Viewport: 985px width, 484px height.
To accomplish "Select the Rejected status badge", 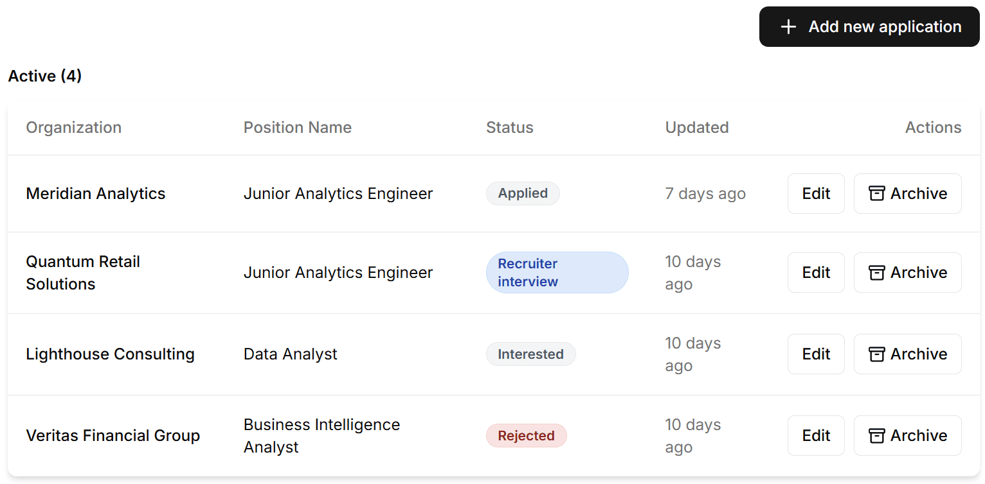I will click(x=526, y=435).
